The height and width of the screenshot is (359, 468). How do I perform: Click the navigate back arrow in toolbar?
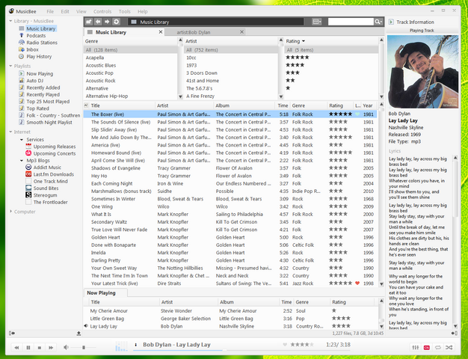[98, 22]
